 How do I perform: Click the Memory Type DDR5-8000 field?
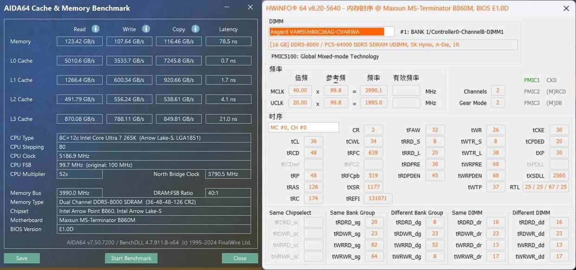tap(154, 202)
